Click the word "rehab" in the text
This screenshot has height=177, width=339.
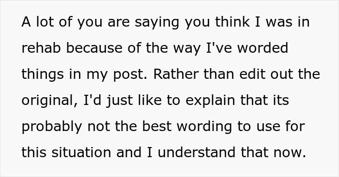pos(41,48)
